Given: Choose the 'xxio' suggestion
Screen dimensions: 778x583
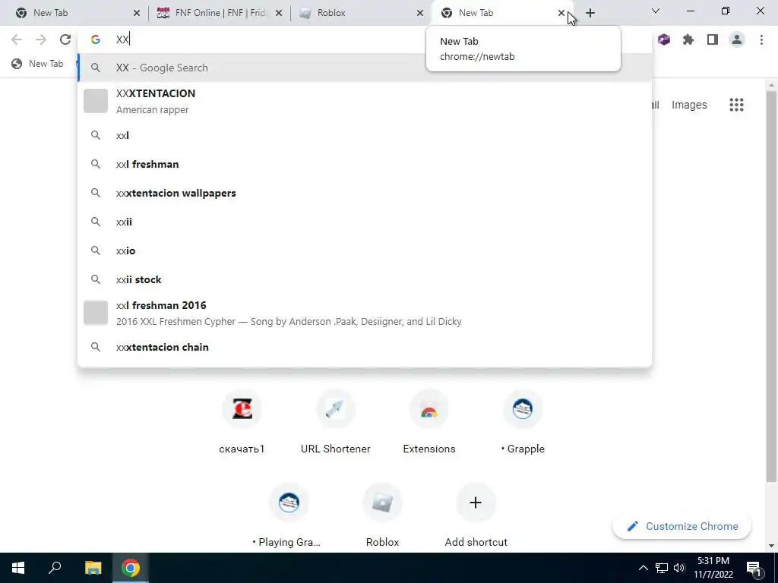Looking at the screenshot, I should (x=365, y=251).
